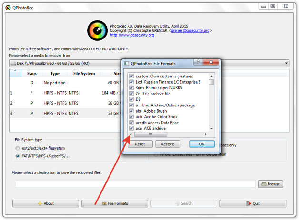Toggle the 3dm Rhino / openNURBS checkbox
The height and width of the screenshot is (220, 299).
[131, 88]
